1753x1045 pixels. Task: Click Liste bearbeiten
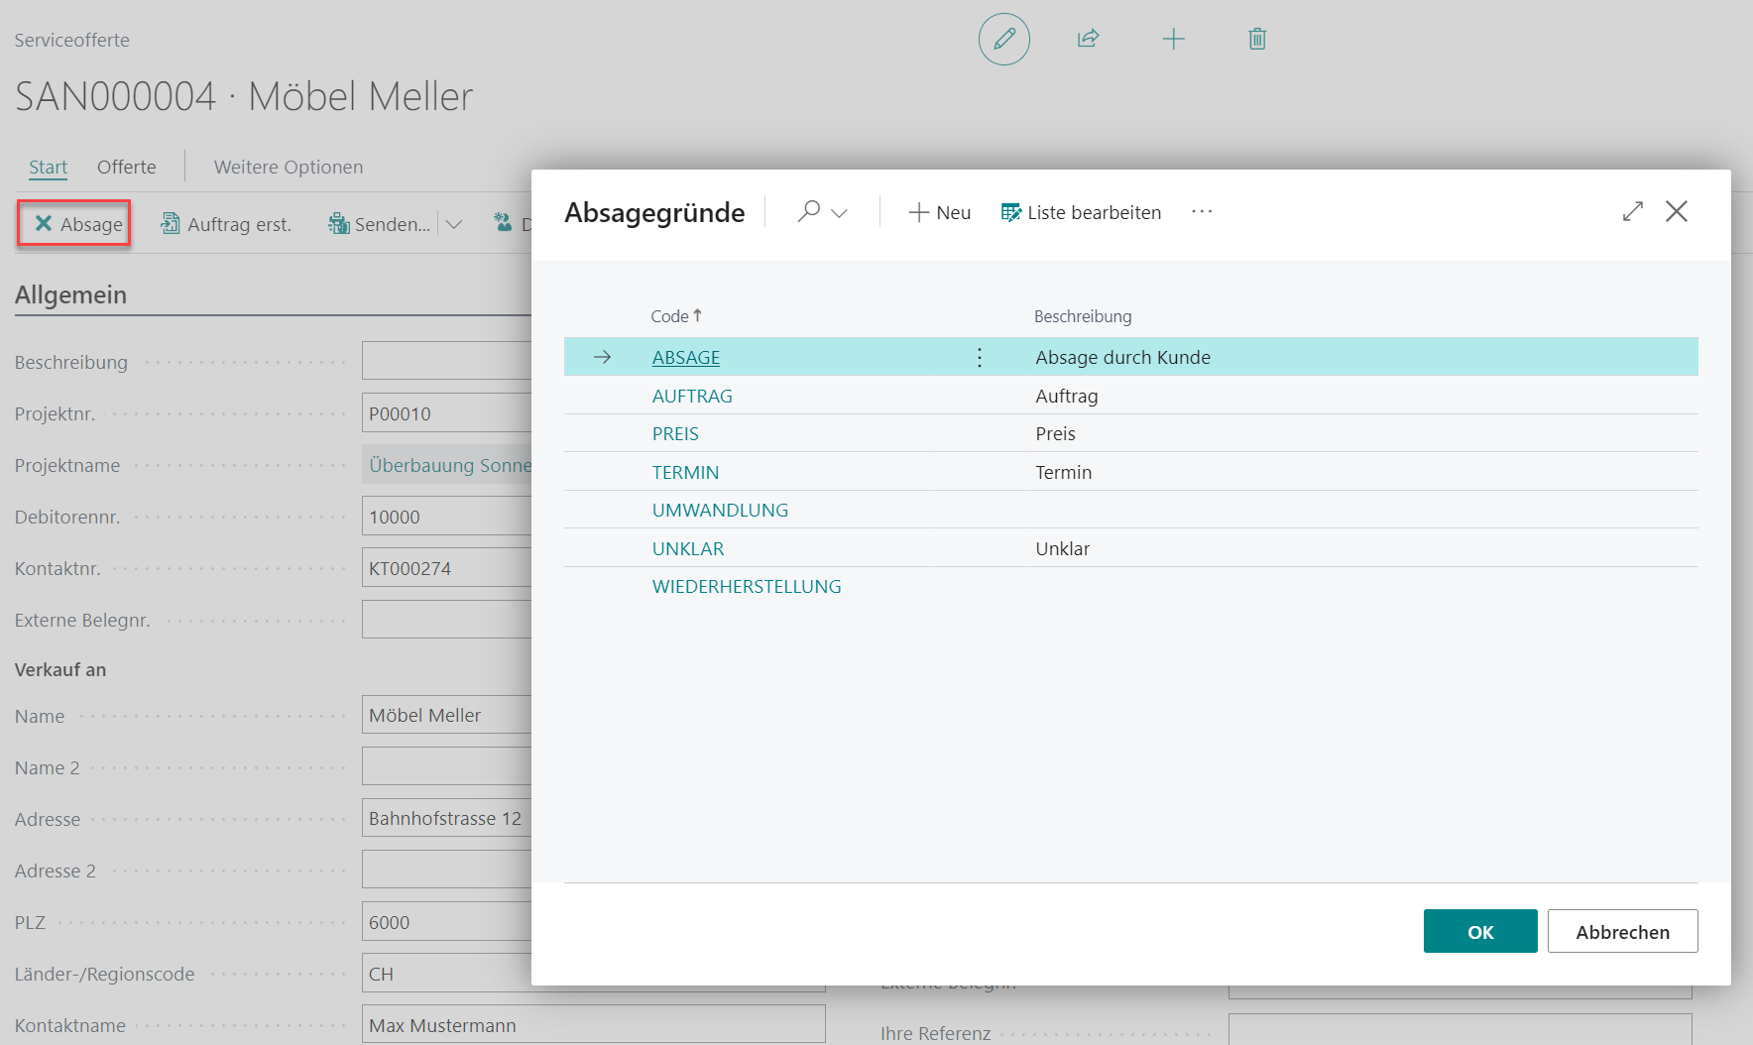click(x=1081, y=212)
